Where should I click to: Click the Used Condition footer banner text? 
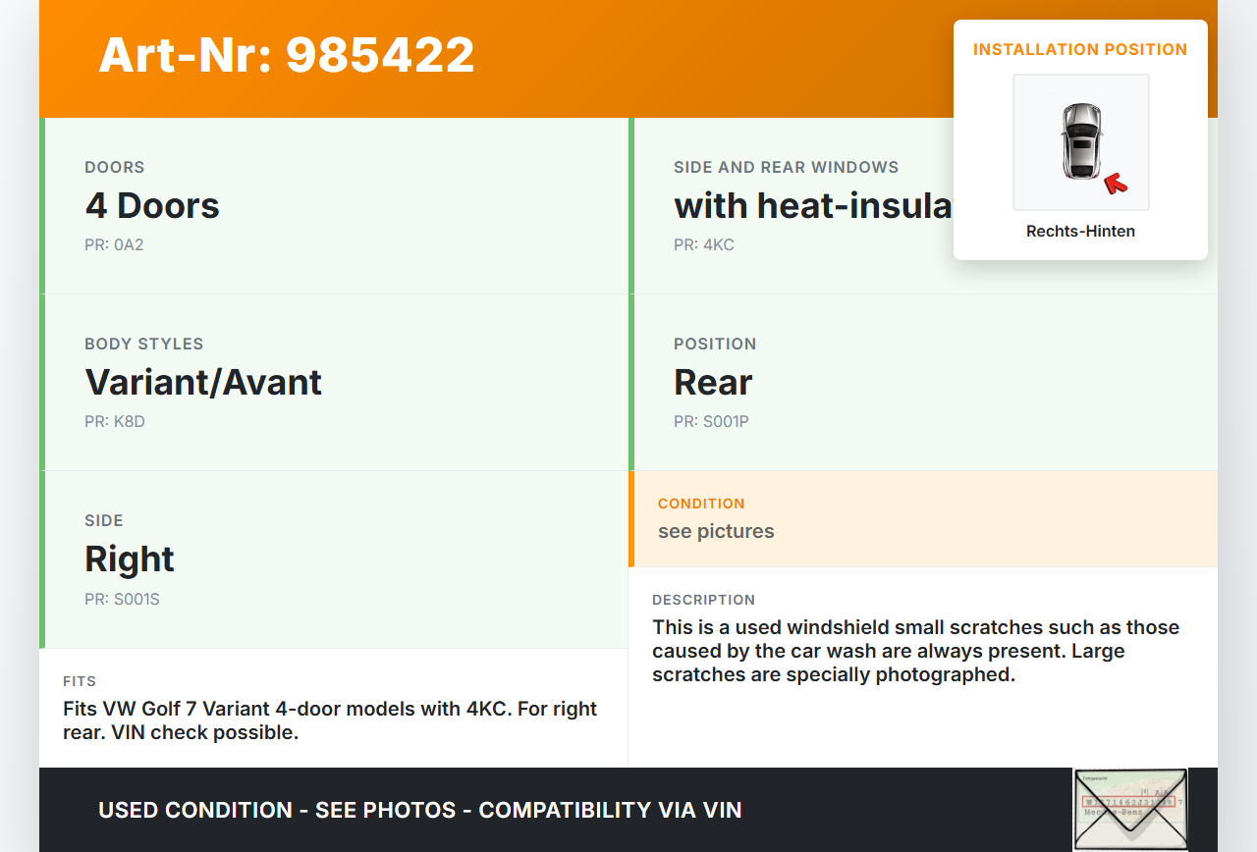[419, 810]
